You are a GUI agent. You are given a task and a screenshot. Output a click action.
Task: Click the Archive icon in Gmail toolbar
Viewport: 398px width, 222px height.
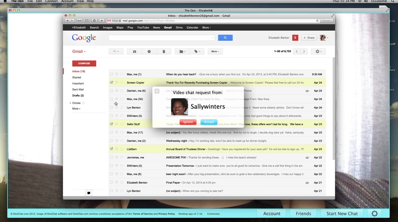tap(134, 52)
